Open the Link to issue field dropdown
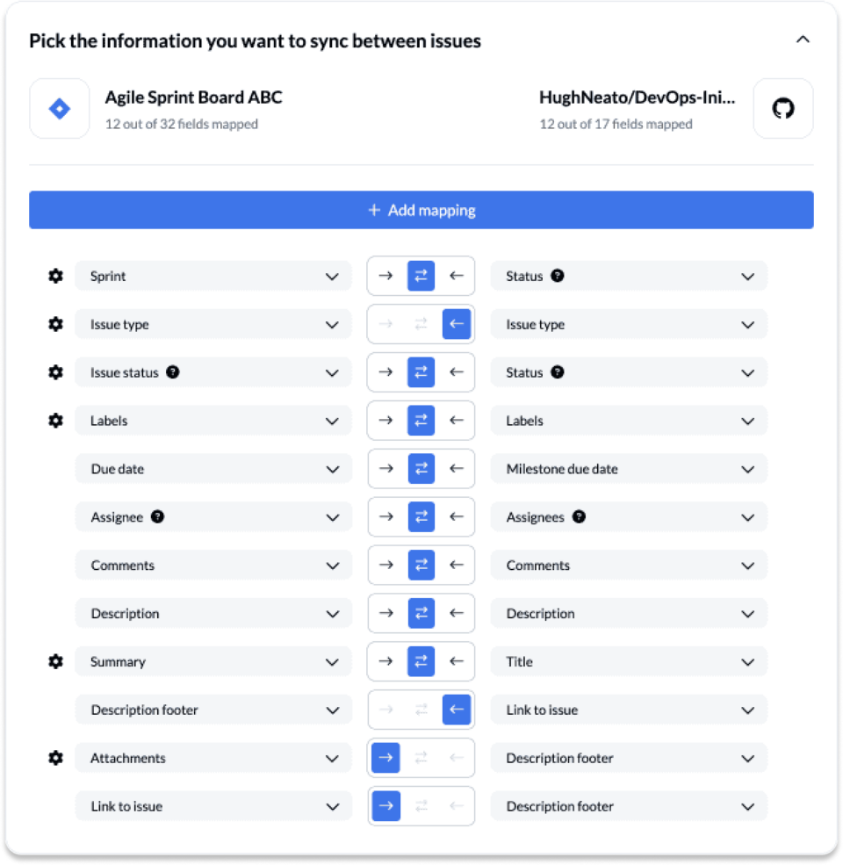Image resolution: width=843 pixels, height=865 pixels. coord(334,806)
